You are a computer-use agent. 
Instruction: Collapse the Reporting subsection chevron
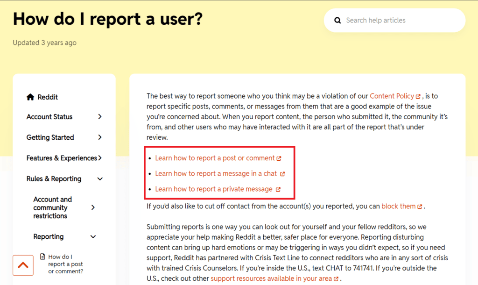pyautogui.click(x=93, y=237)
